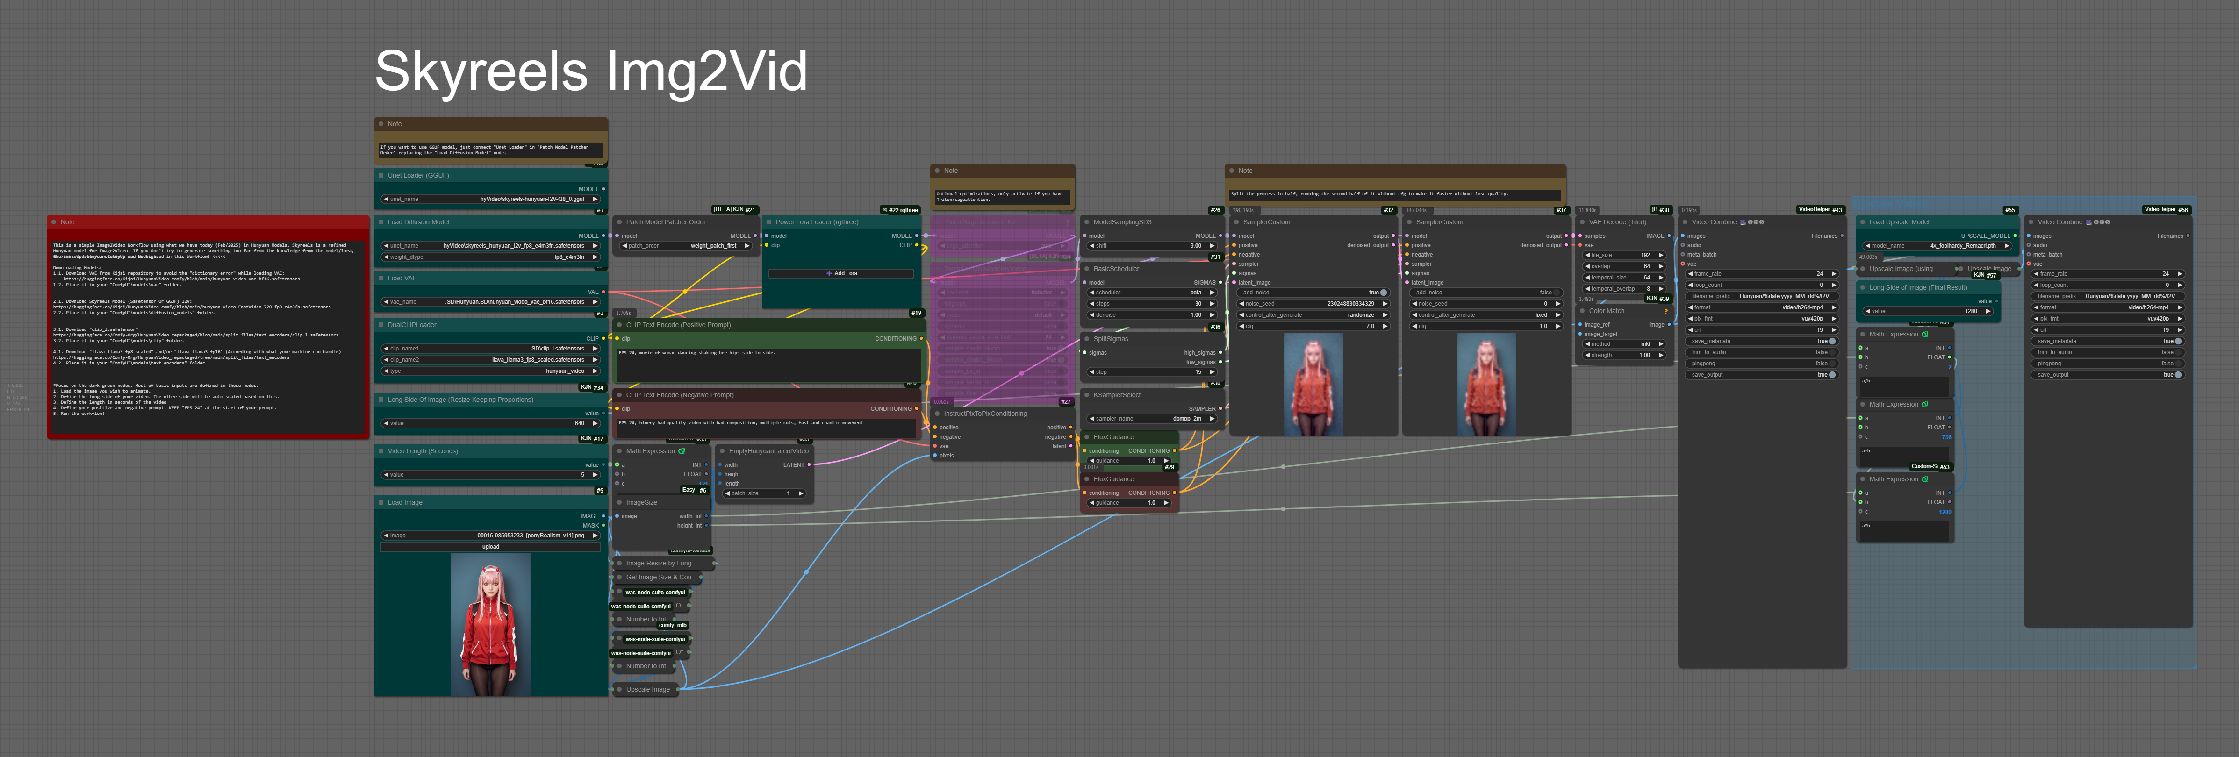Image resolution: width=2239 pixels, height=757 pixels.
Task: Open the format combo in the first Video Combine node
Action: (x=1765, y=307)
